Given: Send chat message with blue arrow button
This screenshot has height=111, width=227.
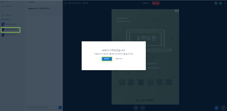Looking at the screenshot, I should click(60, 107).
